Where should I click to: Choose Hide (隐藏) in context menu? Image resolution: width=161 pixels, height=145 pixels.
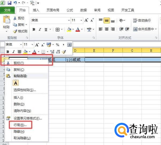point(27,132)
